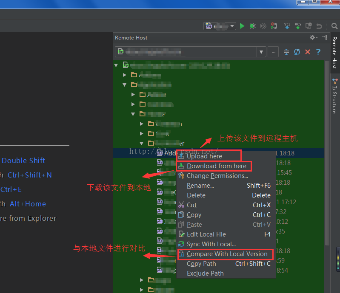Expand the first third-level subfolder
The height and width of the screenshot is (293, 340).
click(133, 94)
